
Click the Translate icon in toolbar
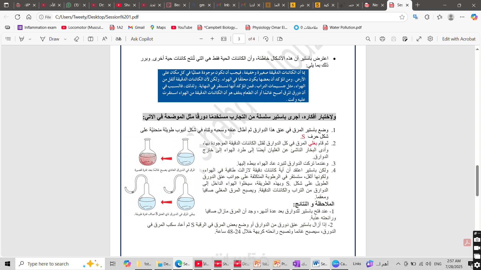(118, 39)
